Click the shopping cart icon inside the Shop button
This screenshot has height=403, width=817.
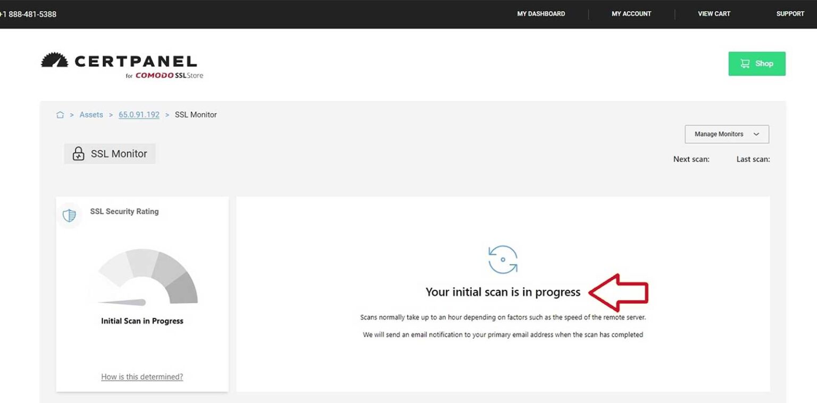(x=745, y=63)
